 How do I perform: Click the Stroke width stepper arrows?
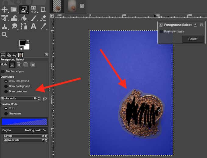point(39,99)
